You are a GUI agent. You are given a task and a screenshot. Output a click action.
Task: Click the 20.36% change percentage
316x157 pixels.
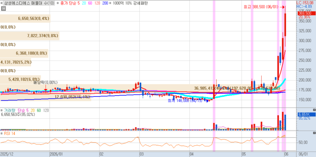305,17
